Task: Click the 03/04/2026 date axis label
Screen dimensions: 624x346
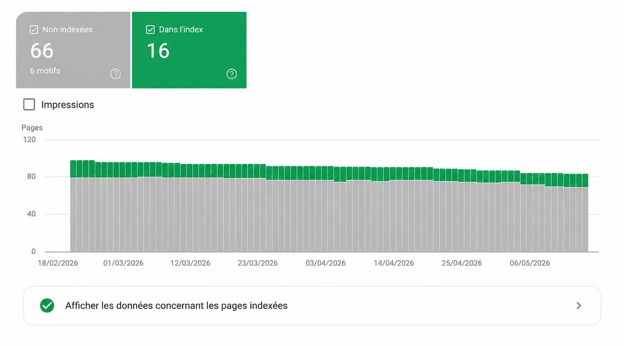Action: tap(326, 263)
